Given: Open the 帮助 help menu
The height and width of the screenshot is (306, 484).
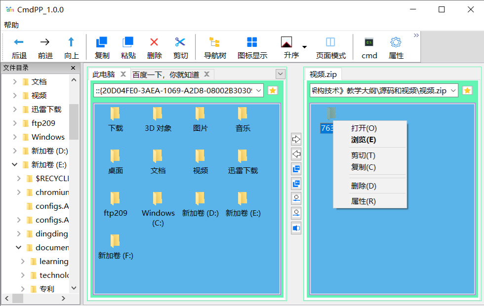Looking at the screenshot, I should coord(11,25).
